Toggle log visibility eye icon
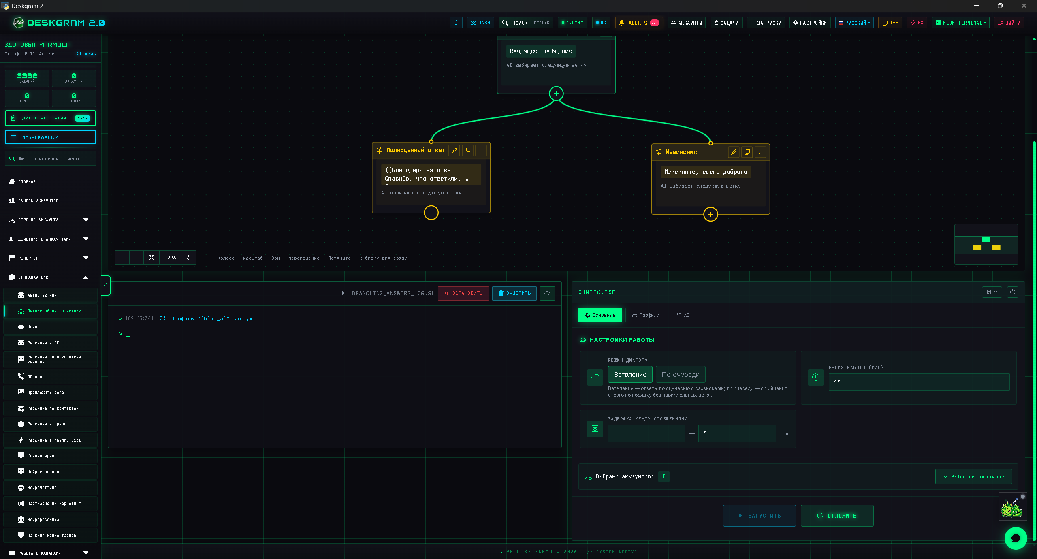This screenshot has height=559, width=1037. [547, 293]
